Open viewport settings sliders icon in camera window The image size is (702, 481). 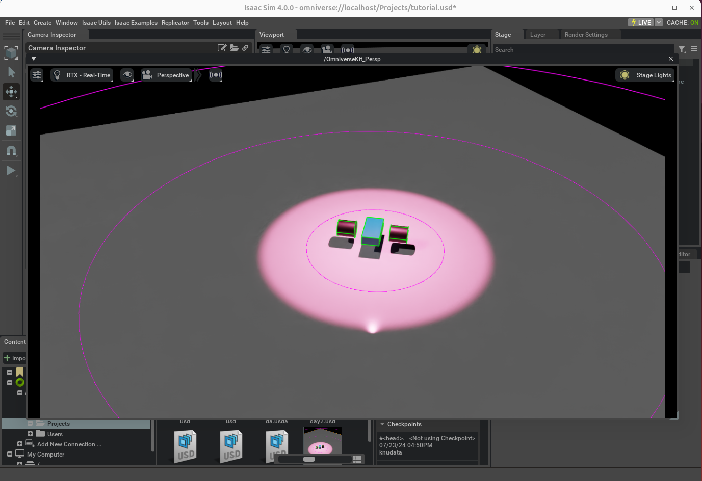point(37,75)
